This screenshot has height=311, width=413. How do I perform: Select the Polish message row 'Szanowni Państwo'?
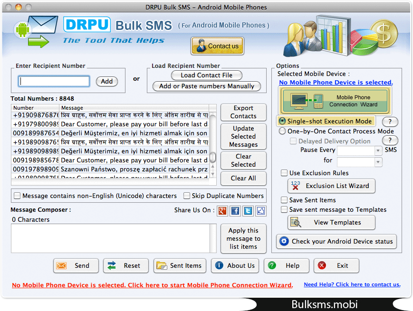(110, 169)
